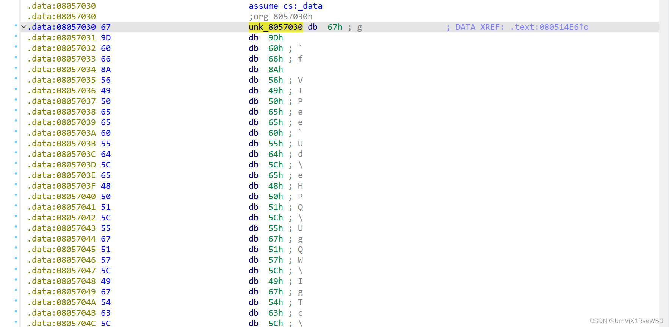Click the 55h value at 0805703B

276,143
